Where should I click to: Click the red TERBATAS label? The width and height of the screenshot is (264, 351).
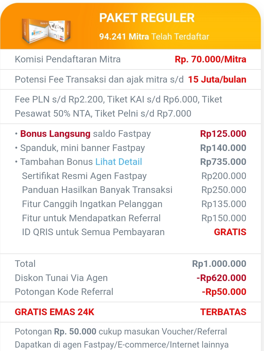[x=223, y=312]
